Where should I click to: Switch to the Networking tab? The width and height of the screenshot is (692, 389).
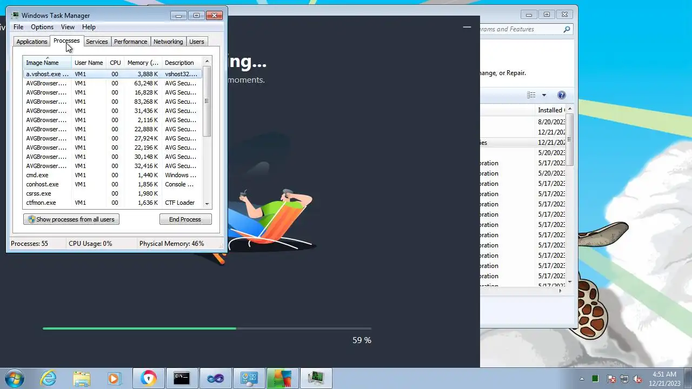point(168,42)
